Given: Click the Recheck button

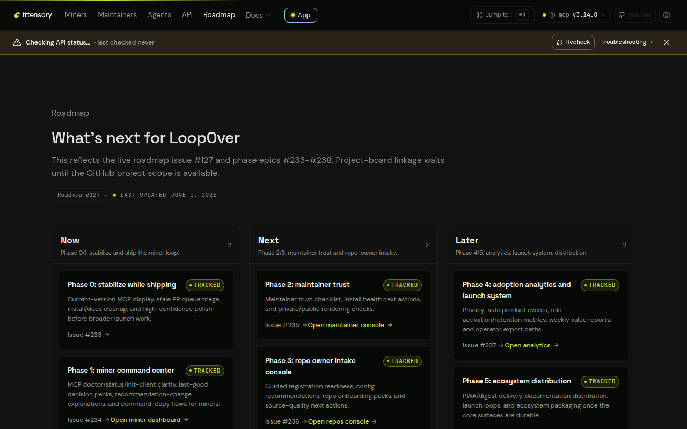Looking at the screenshot, I should click(573, 42).
